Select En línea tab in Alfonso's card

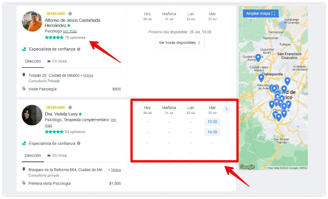click(x=57, y=61)
